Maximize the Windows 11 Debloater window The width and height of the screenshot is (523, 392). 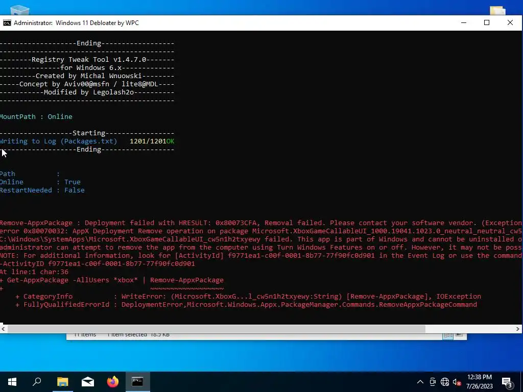coord(487,22)
